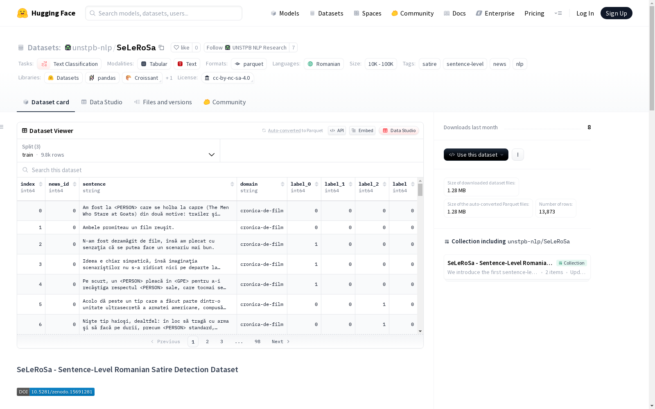Click the Croissant library tag
Screen dimensions: 655x409
pyautogui.click(x=142, y=78)
